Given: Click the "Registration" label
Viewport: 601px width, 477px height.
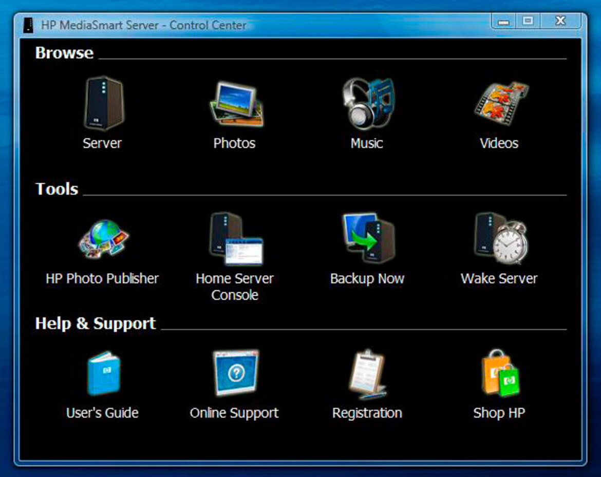Looking at the screenshot, I should pyautogui.click(x=367, y=413).
